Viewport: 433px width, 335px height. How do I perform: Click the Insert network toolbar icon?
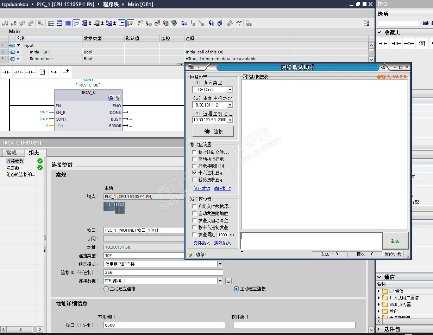(x=5, y=23)
